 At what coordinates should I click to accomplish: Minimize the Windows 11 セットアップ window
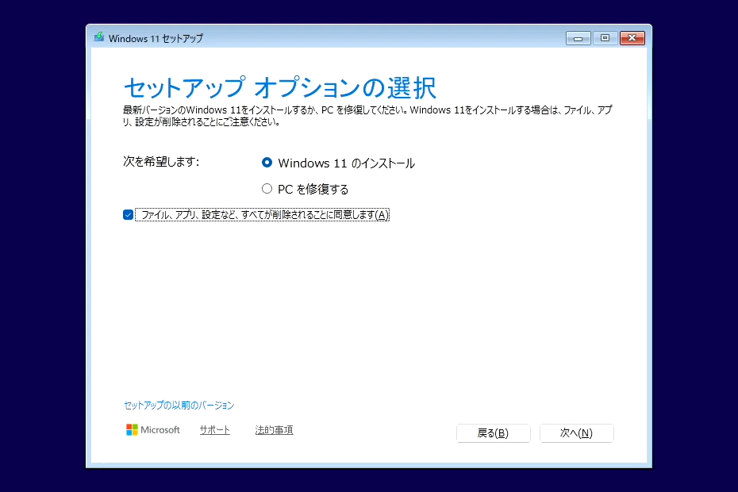578,37
